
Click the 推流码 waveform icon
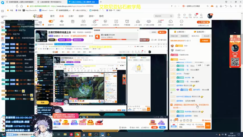click(x=62, y=21)
